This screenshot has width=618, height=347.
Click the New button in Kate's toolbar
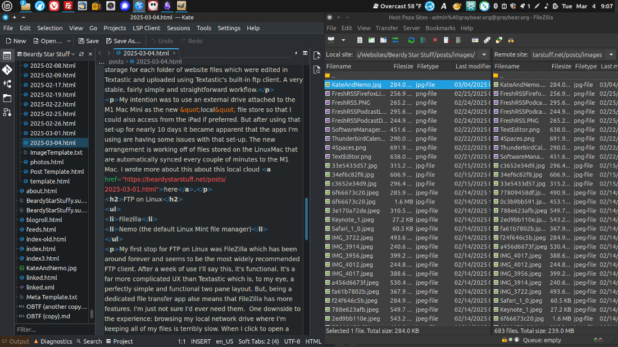pos(15,41)
